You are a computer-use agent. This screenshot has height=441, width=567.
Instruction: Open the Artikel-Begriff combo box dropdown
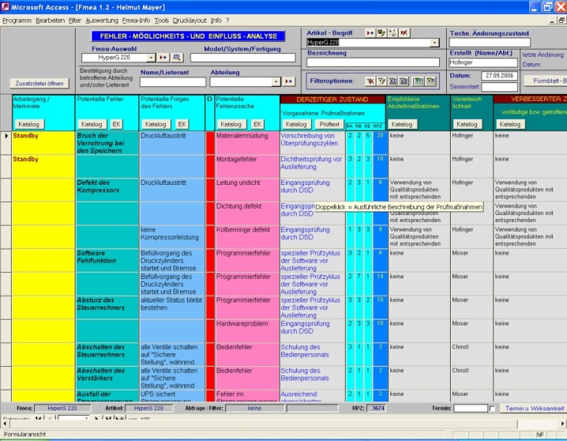tap(434, 43)
